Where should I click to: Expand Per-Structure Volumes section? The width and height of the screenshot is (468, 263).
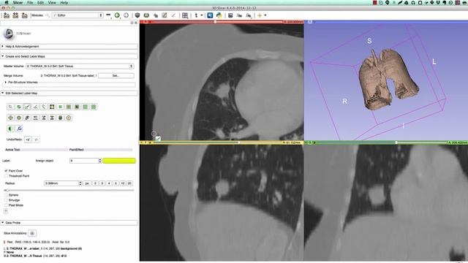(6, 83)
